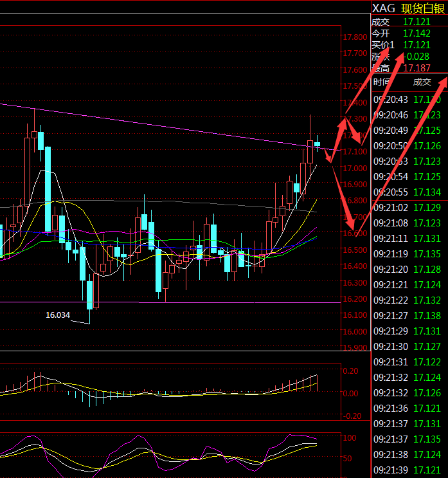Select the 09:20:49 timestamp in tick list
This screenshot has height=478, width=448.
[391, 131]
